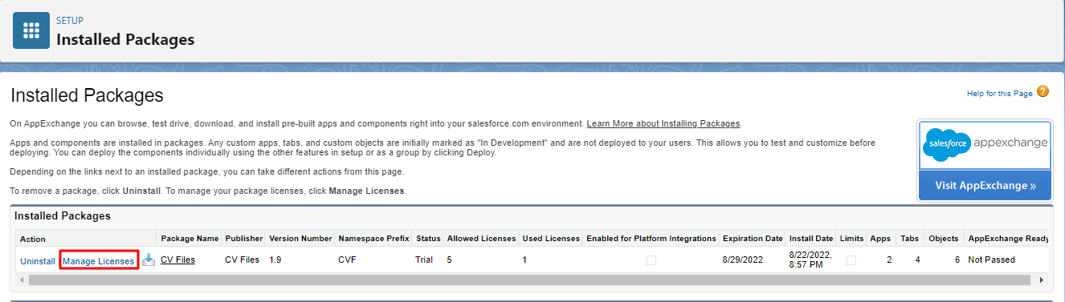Open Learn More about Installing Packages link

point(663,124)
